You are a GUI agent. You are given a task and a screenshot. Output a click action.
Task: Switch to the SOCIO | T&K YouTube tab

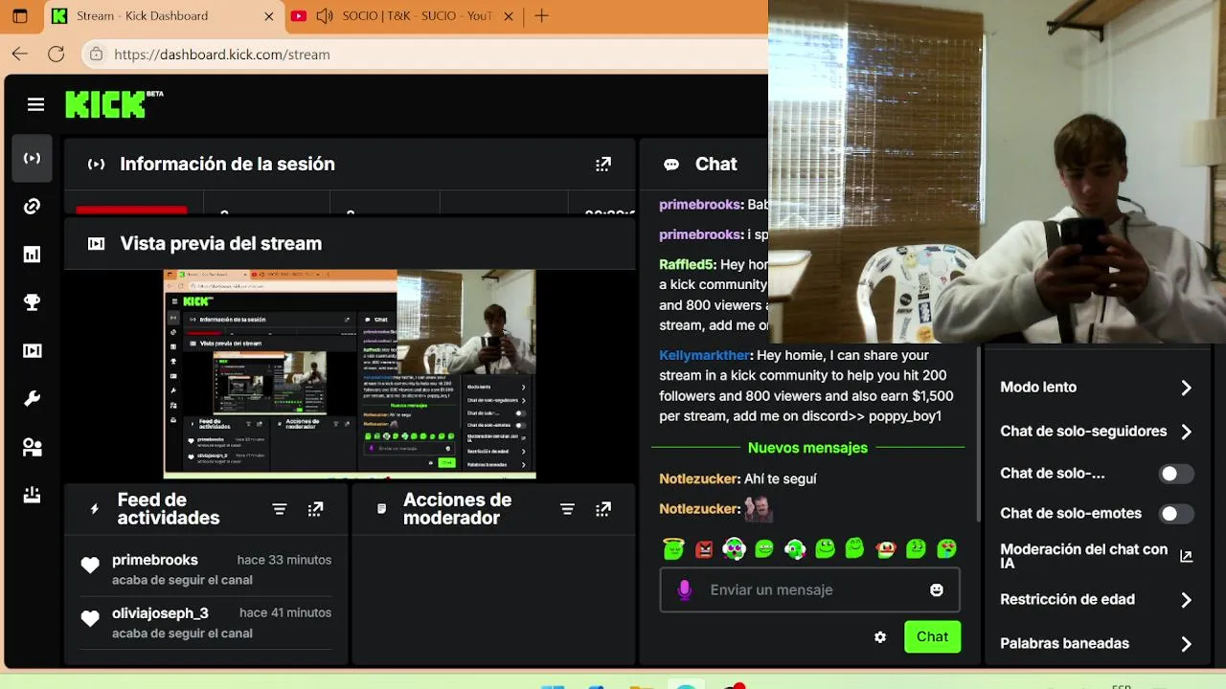pyautogui.click(x=402, y=15)
